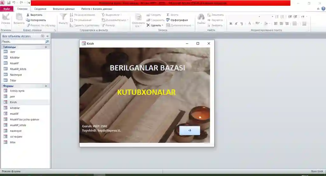
Task: Click the Delete (Удалить) X icon
Action: (x=148, y=25)
